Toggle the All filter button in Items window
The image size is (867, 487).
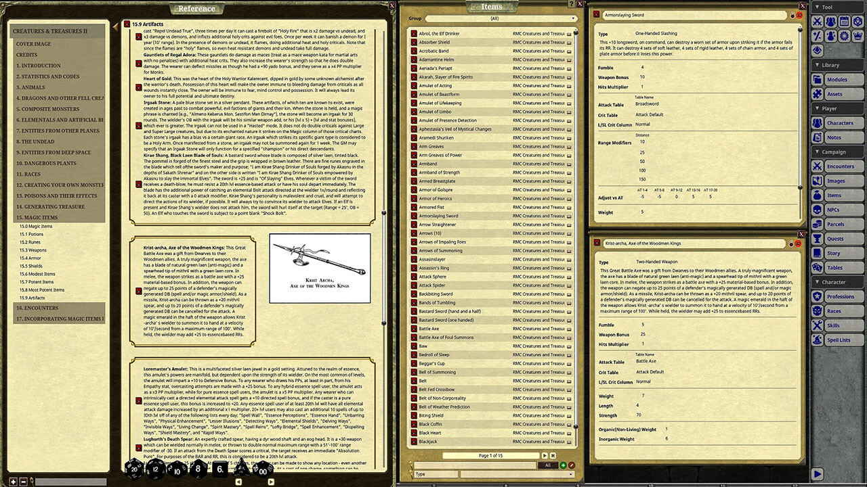[x=547, y=465]
